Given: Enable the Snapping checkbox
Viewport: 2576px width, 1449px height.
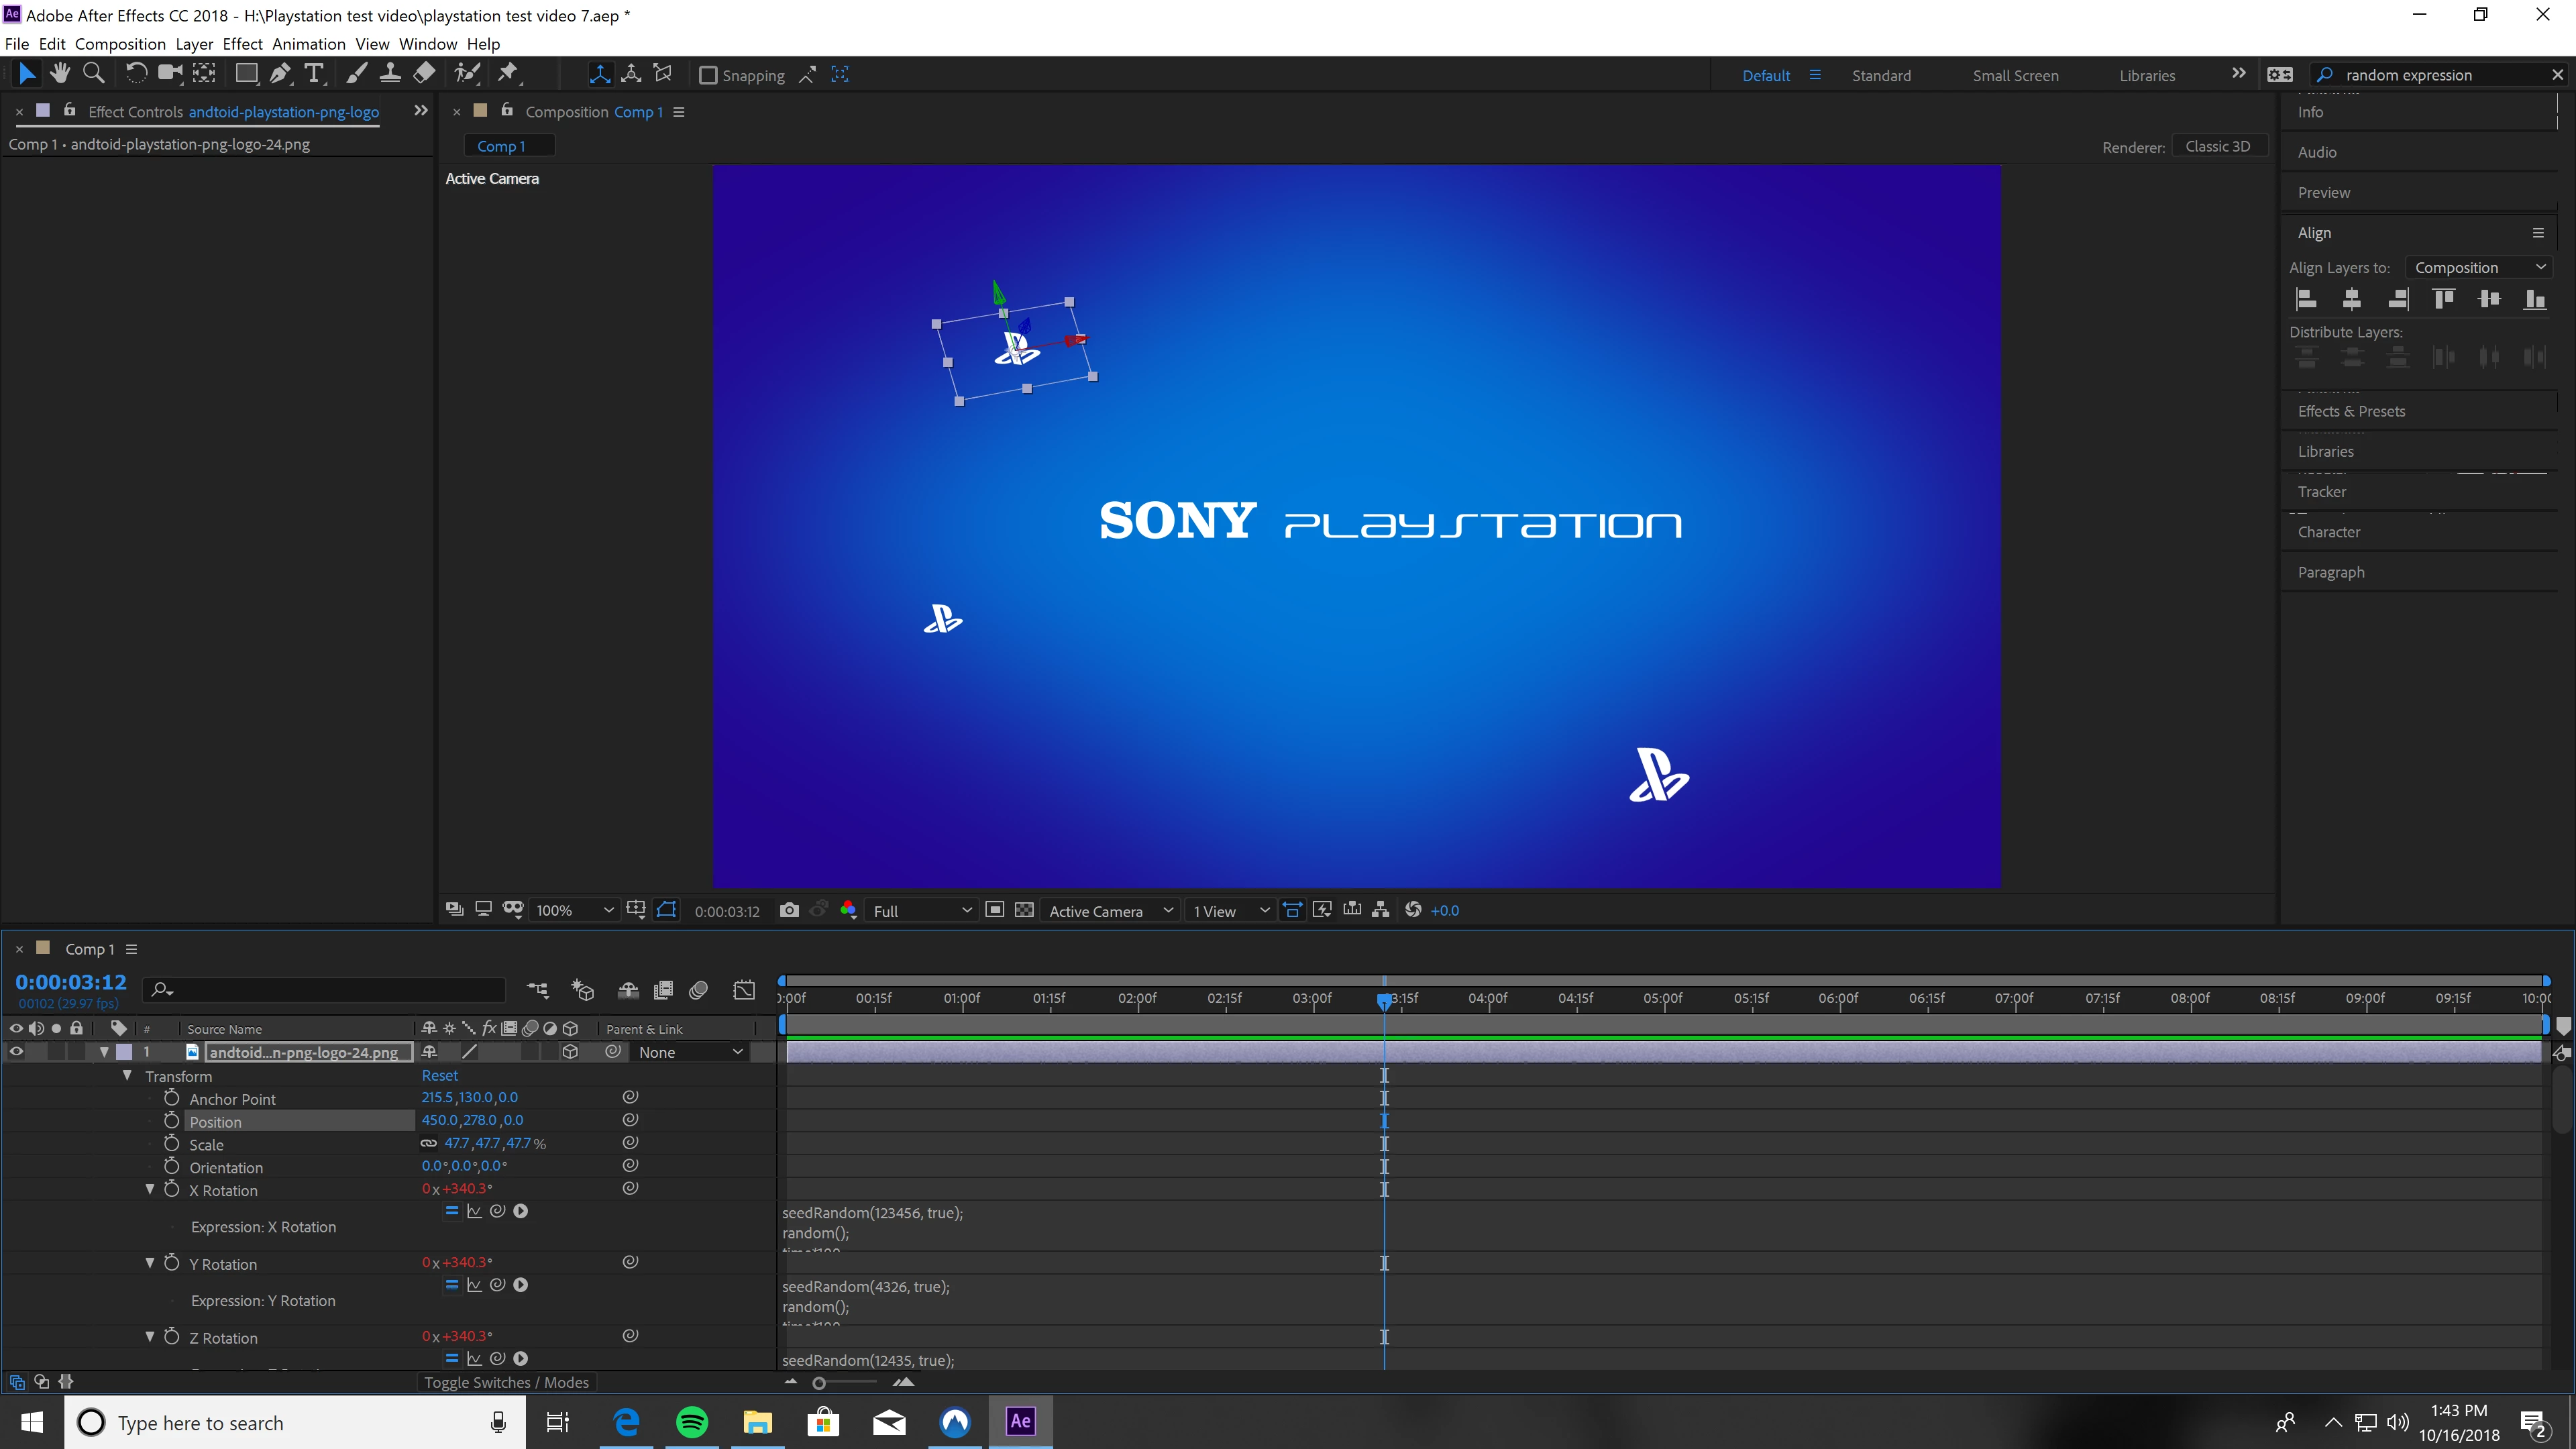Looking at the screenshot, I should coord(708,75).
